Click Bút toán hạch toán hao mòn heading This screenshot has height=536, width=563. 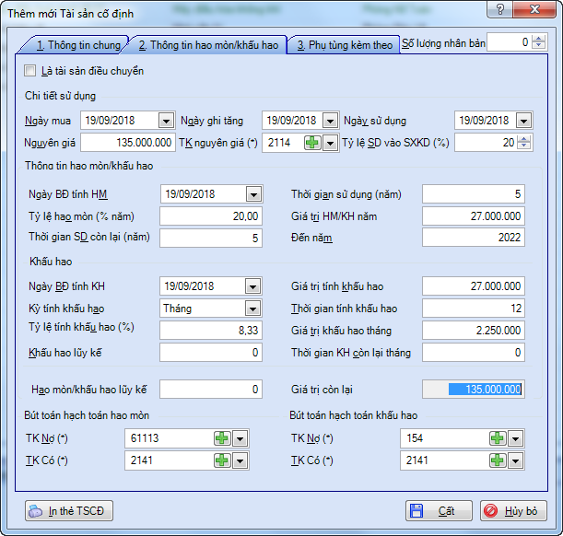(87, 415)
